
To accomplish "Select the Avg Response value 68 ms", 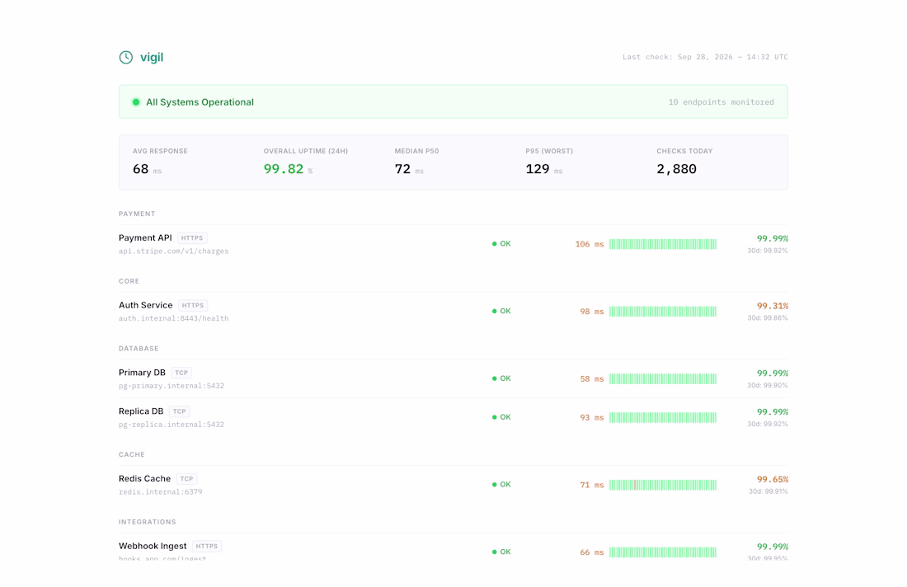I will pyautogui.click(x=147, y=170).
